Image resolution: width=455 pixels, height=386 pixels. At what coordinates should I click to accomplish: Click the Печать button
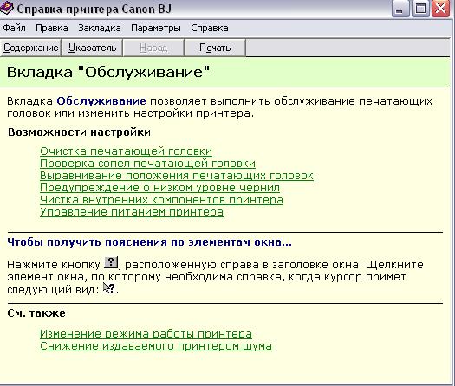pyautogui.click(x=215, y=48)
